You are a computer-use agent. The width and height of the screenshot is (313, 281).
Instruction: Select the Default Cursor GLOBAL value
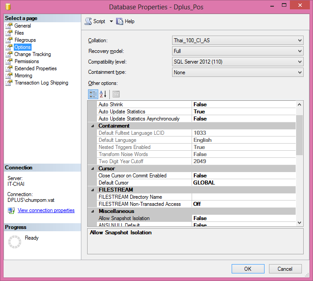pyautogui.click(x=244, y=183)
